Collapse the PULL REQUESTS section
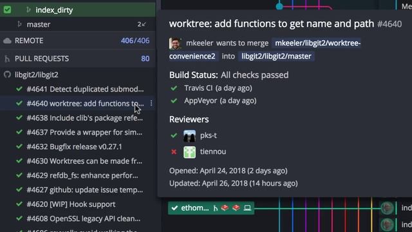Screen dimensions: 412x232 [x=78, y=59]
